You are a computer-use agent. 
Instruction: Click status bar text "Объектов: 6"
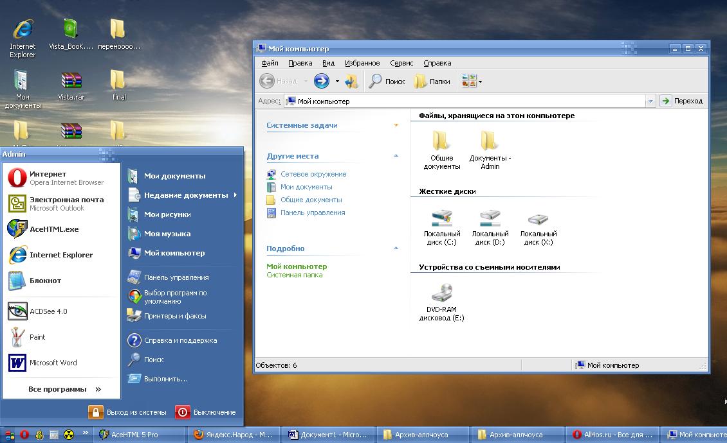click(x=277, y=365)
